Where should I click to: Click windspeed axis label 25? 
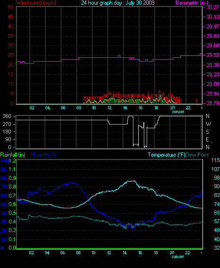tap(10, 55)
